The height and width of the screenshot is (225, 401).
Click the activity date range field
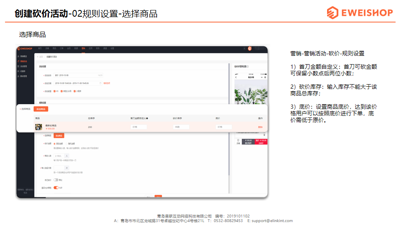[78, 83]
